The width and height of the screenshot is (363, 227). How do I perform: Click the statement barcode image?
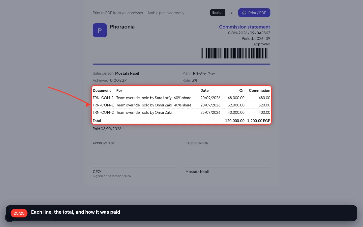[234, 53]
